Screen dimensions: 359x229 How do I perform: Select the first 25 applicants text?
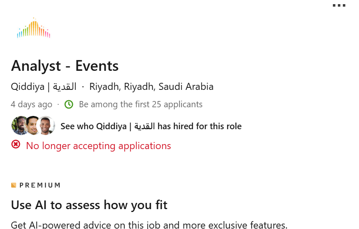141,104
